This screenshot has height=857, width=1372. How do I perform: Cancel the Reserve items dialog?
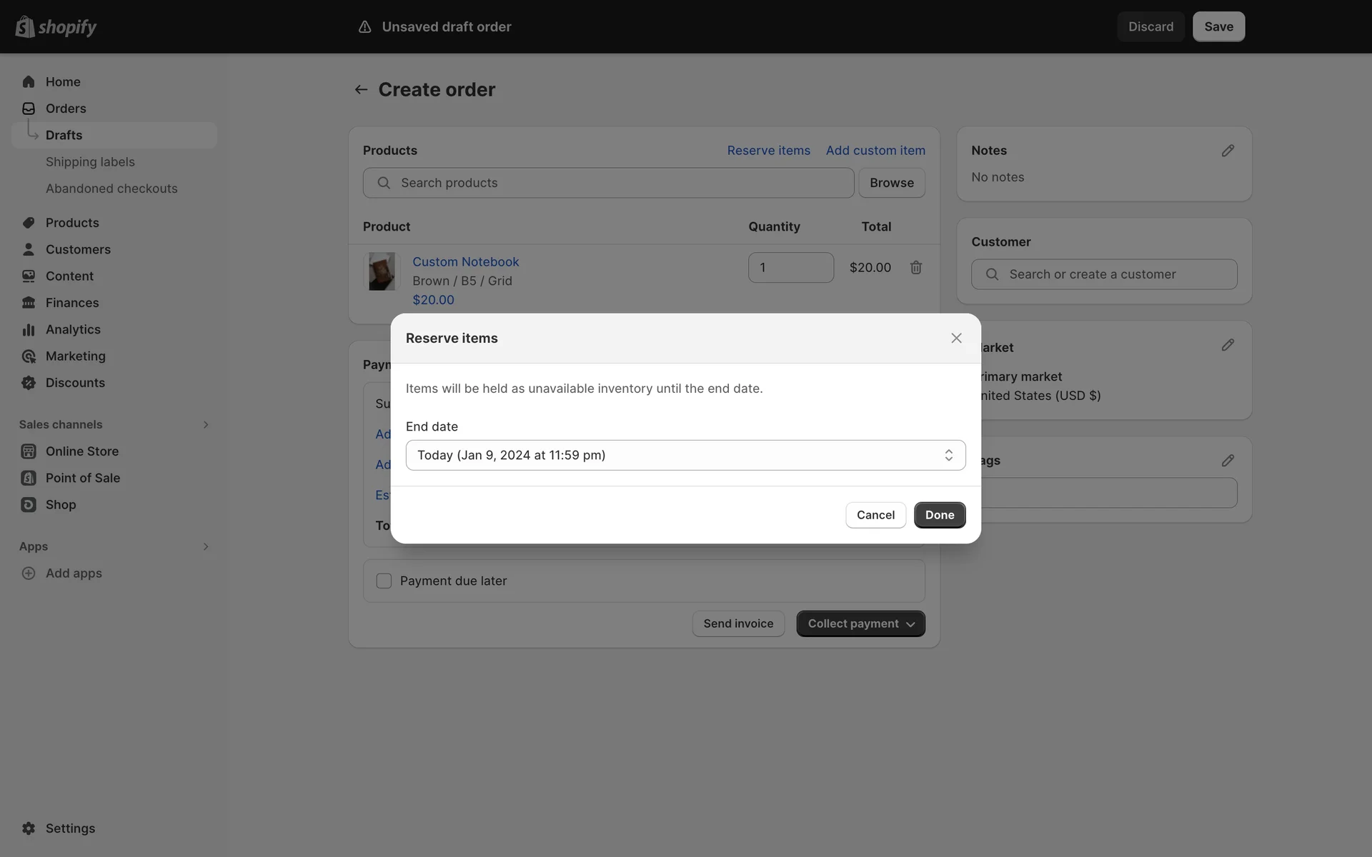[x=875, y=515]
